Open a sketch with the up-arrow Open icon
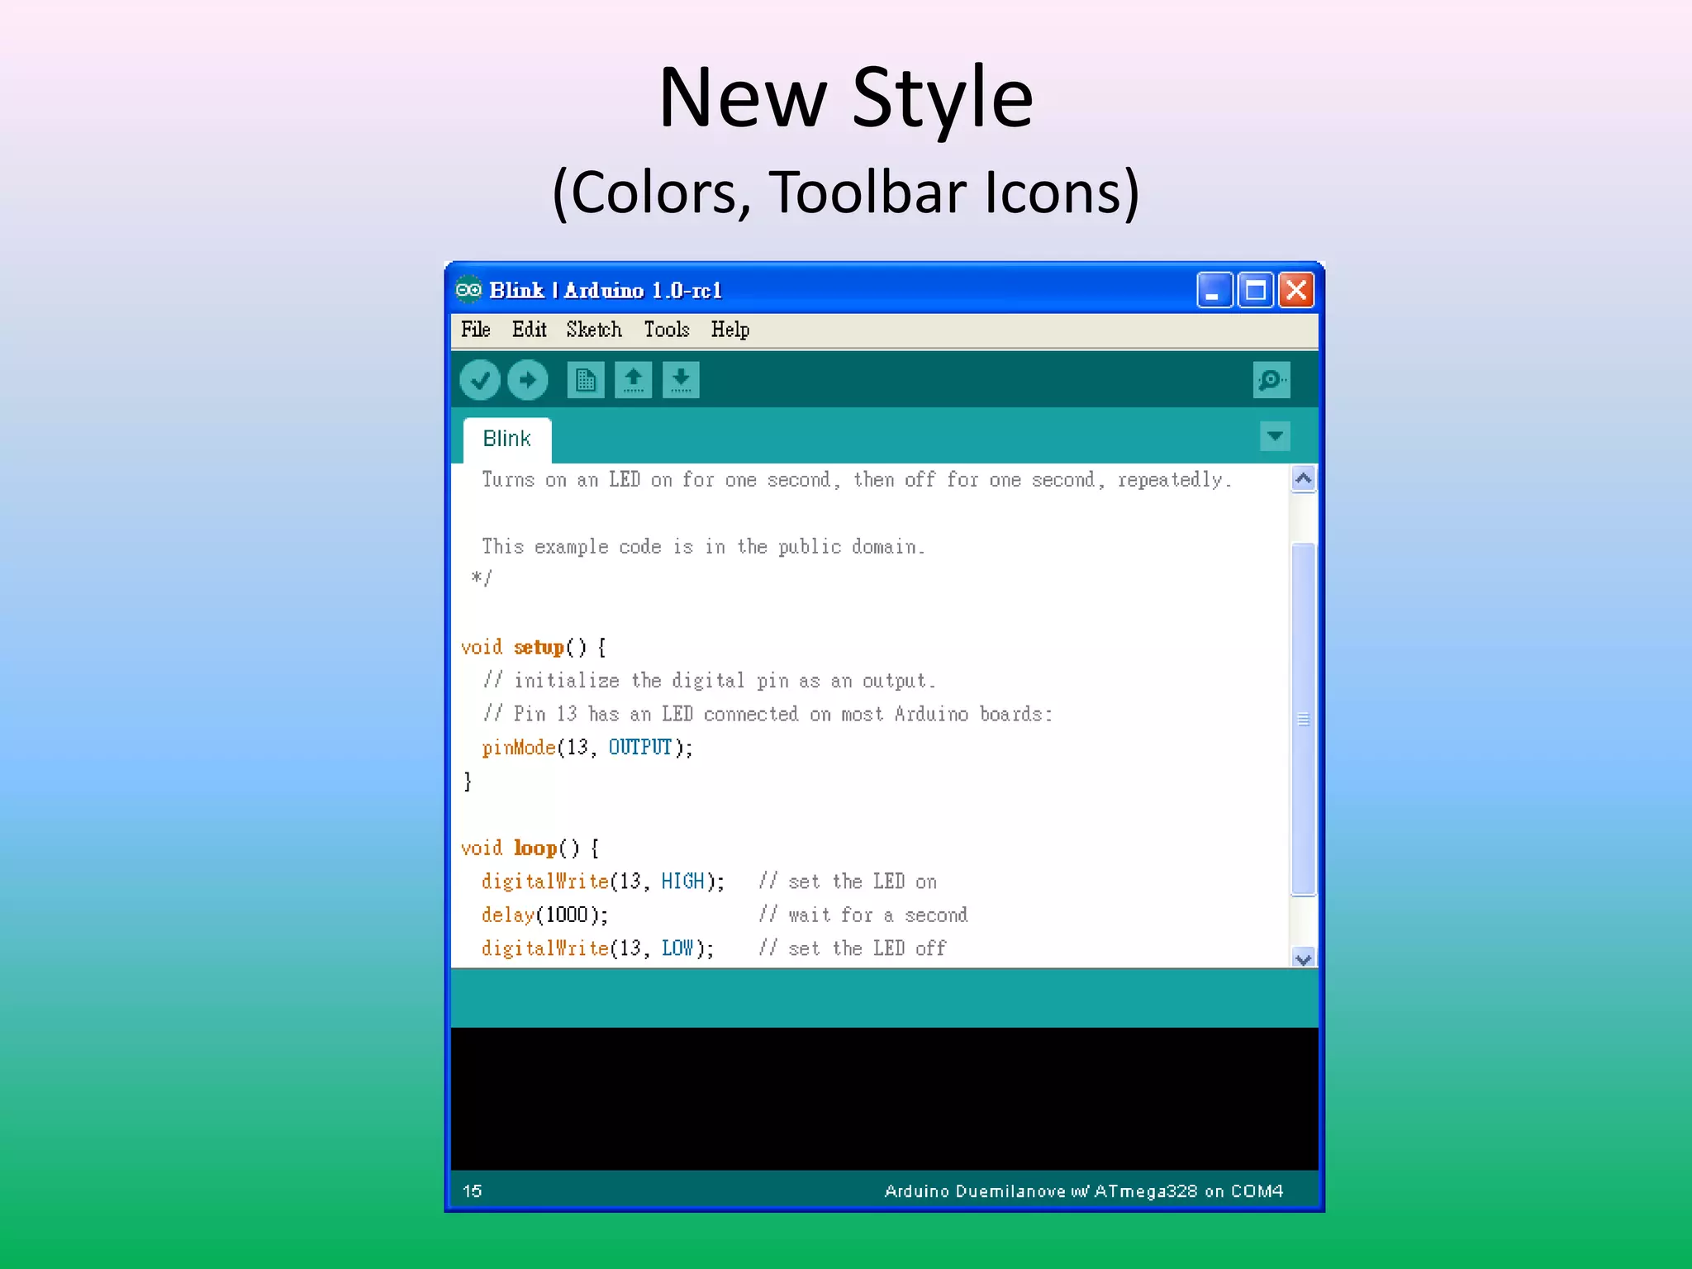Image resolution: width=1692 pixels, height=1269 pixels. [633, 380]
